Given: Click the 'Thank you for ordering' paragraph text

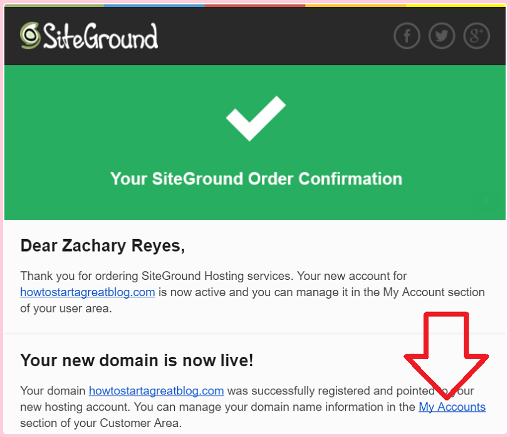Looking at the screenshot, I should (252, 292).
